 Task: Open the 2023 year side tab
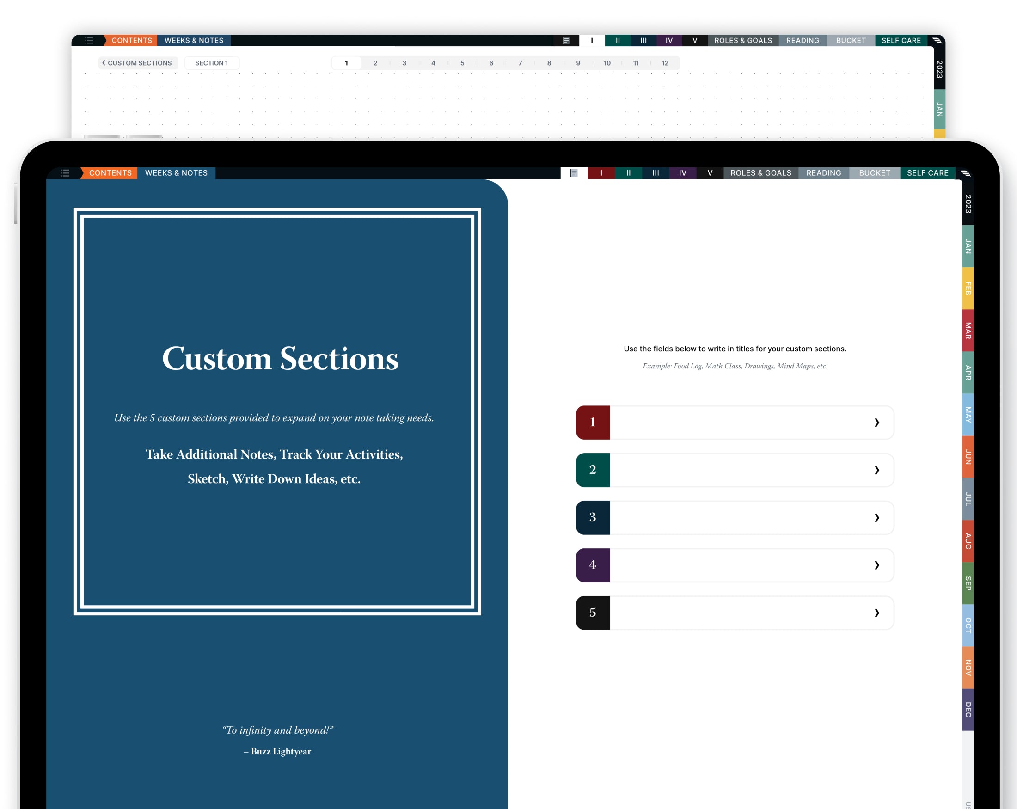click(x=968, y=204)
